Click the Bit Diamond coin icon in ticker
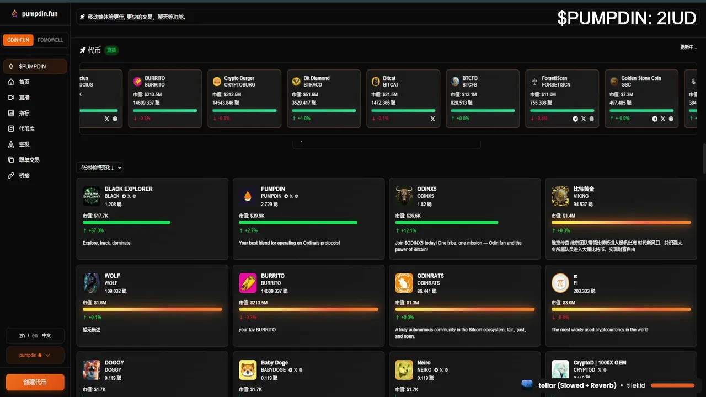 point(296,82)
